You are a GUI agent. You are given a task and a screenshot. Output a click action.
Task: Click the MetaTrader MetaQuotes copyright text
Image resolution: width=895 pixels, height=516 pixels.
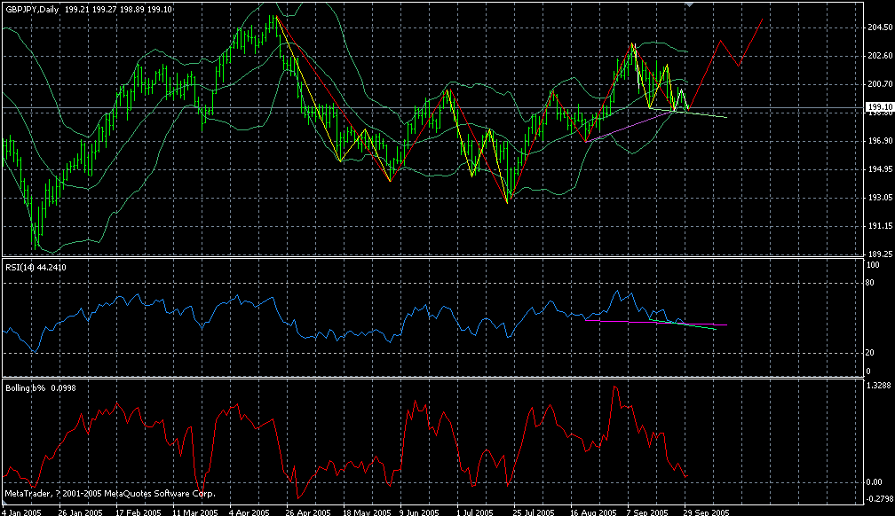tap(110, 494)
